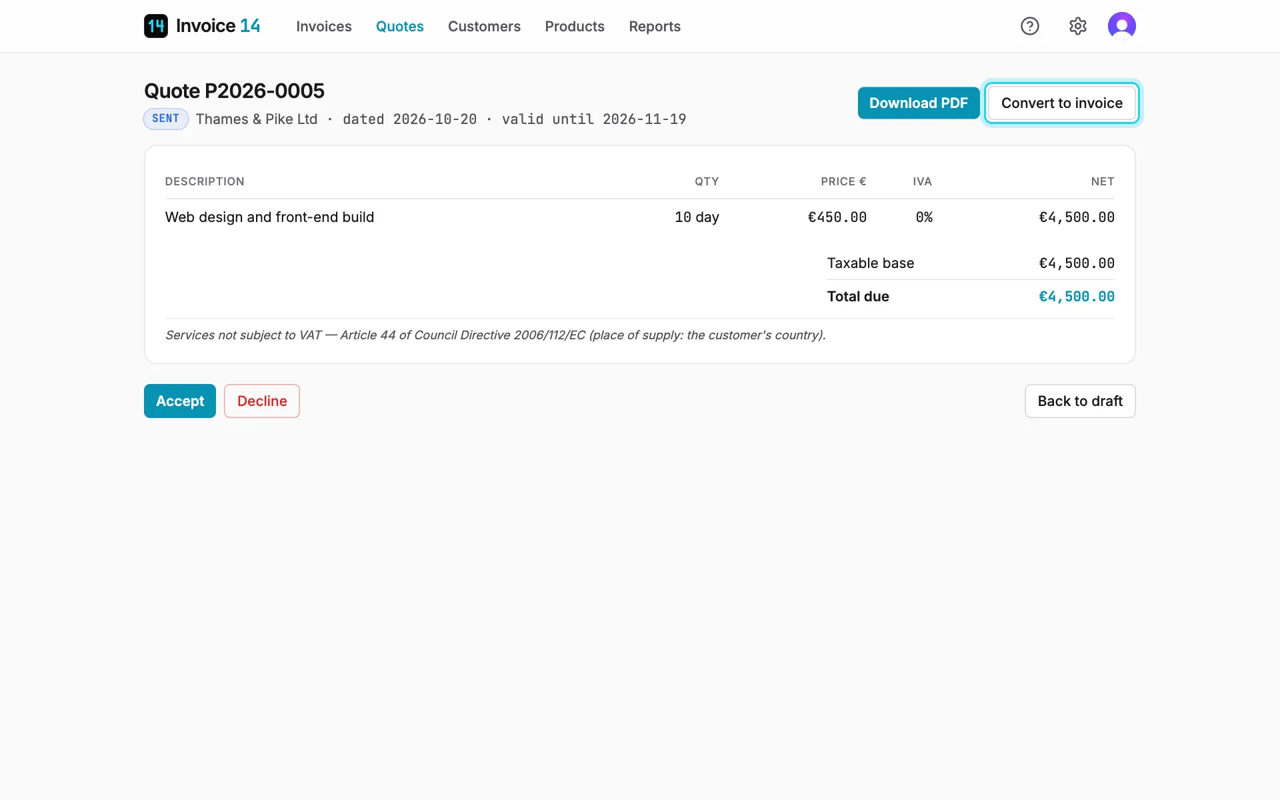Open the Reports page
1280x800 pixels.
(x=655, y=26)
